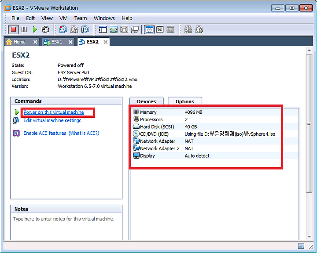Select the Display Auto detect value
The image size is (317, 253).
click(x=197, y=156)
